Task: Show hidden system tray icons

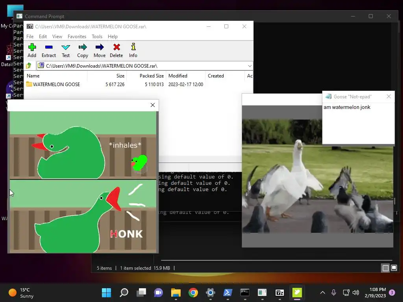Action: point(323,293)
